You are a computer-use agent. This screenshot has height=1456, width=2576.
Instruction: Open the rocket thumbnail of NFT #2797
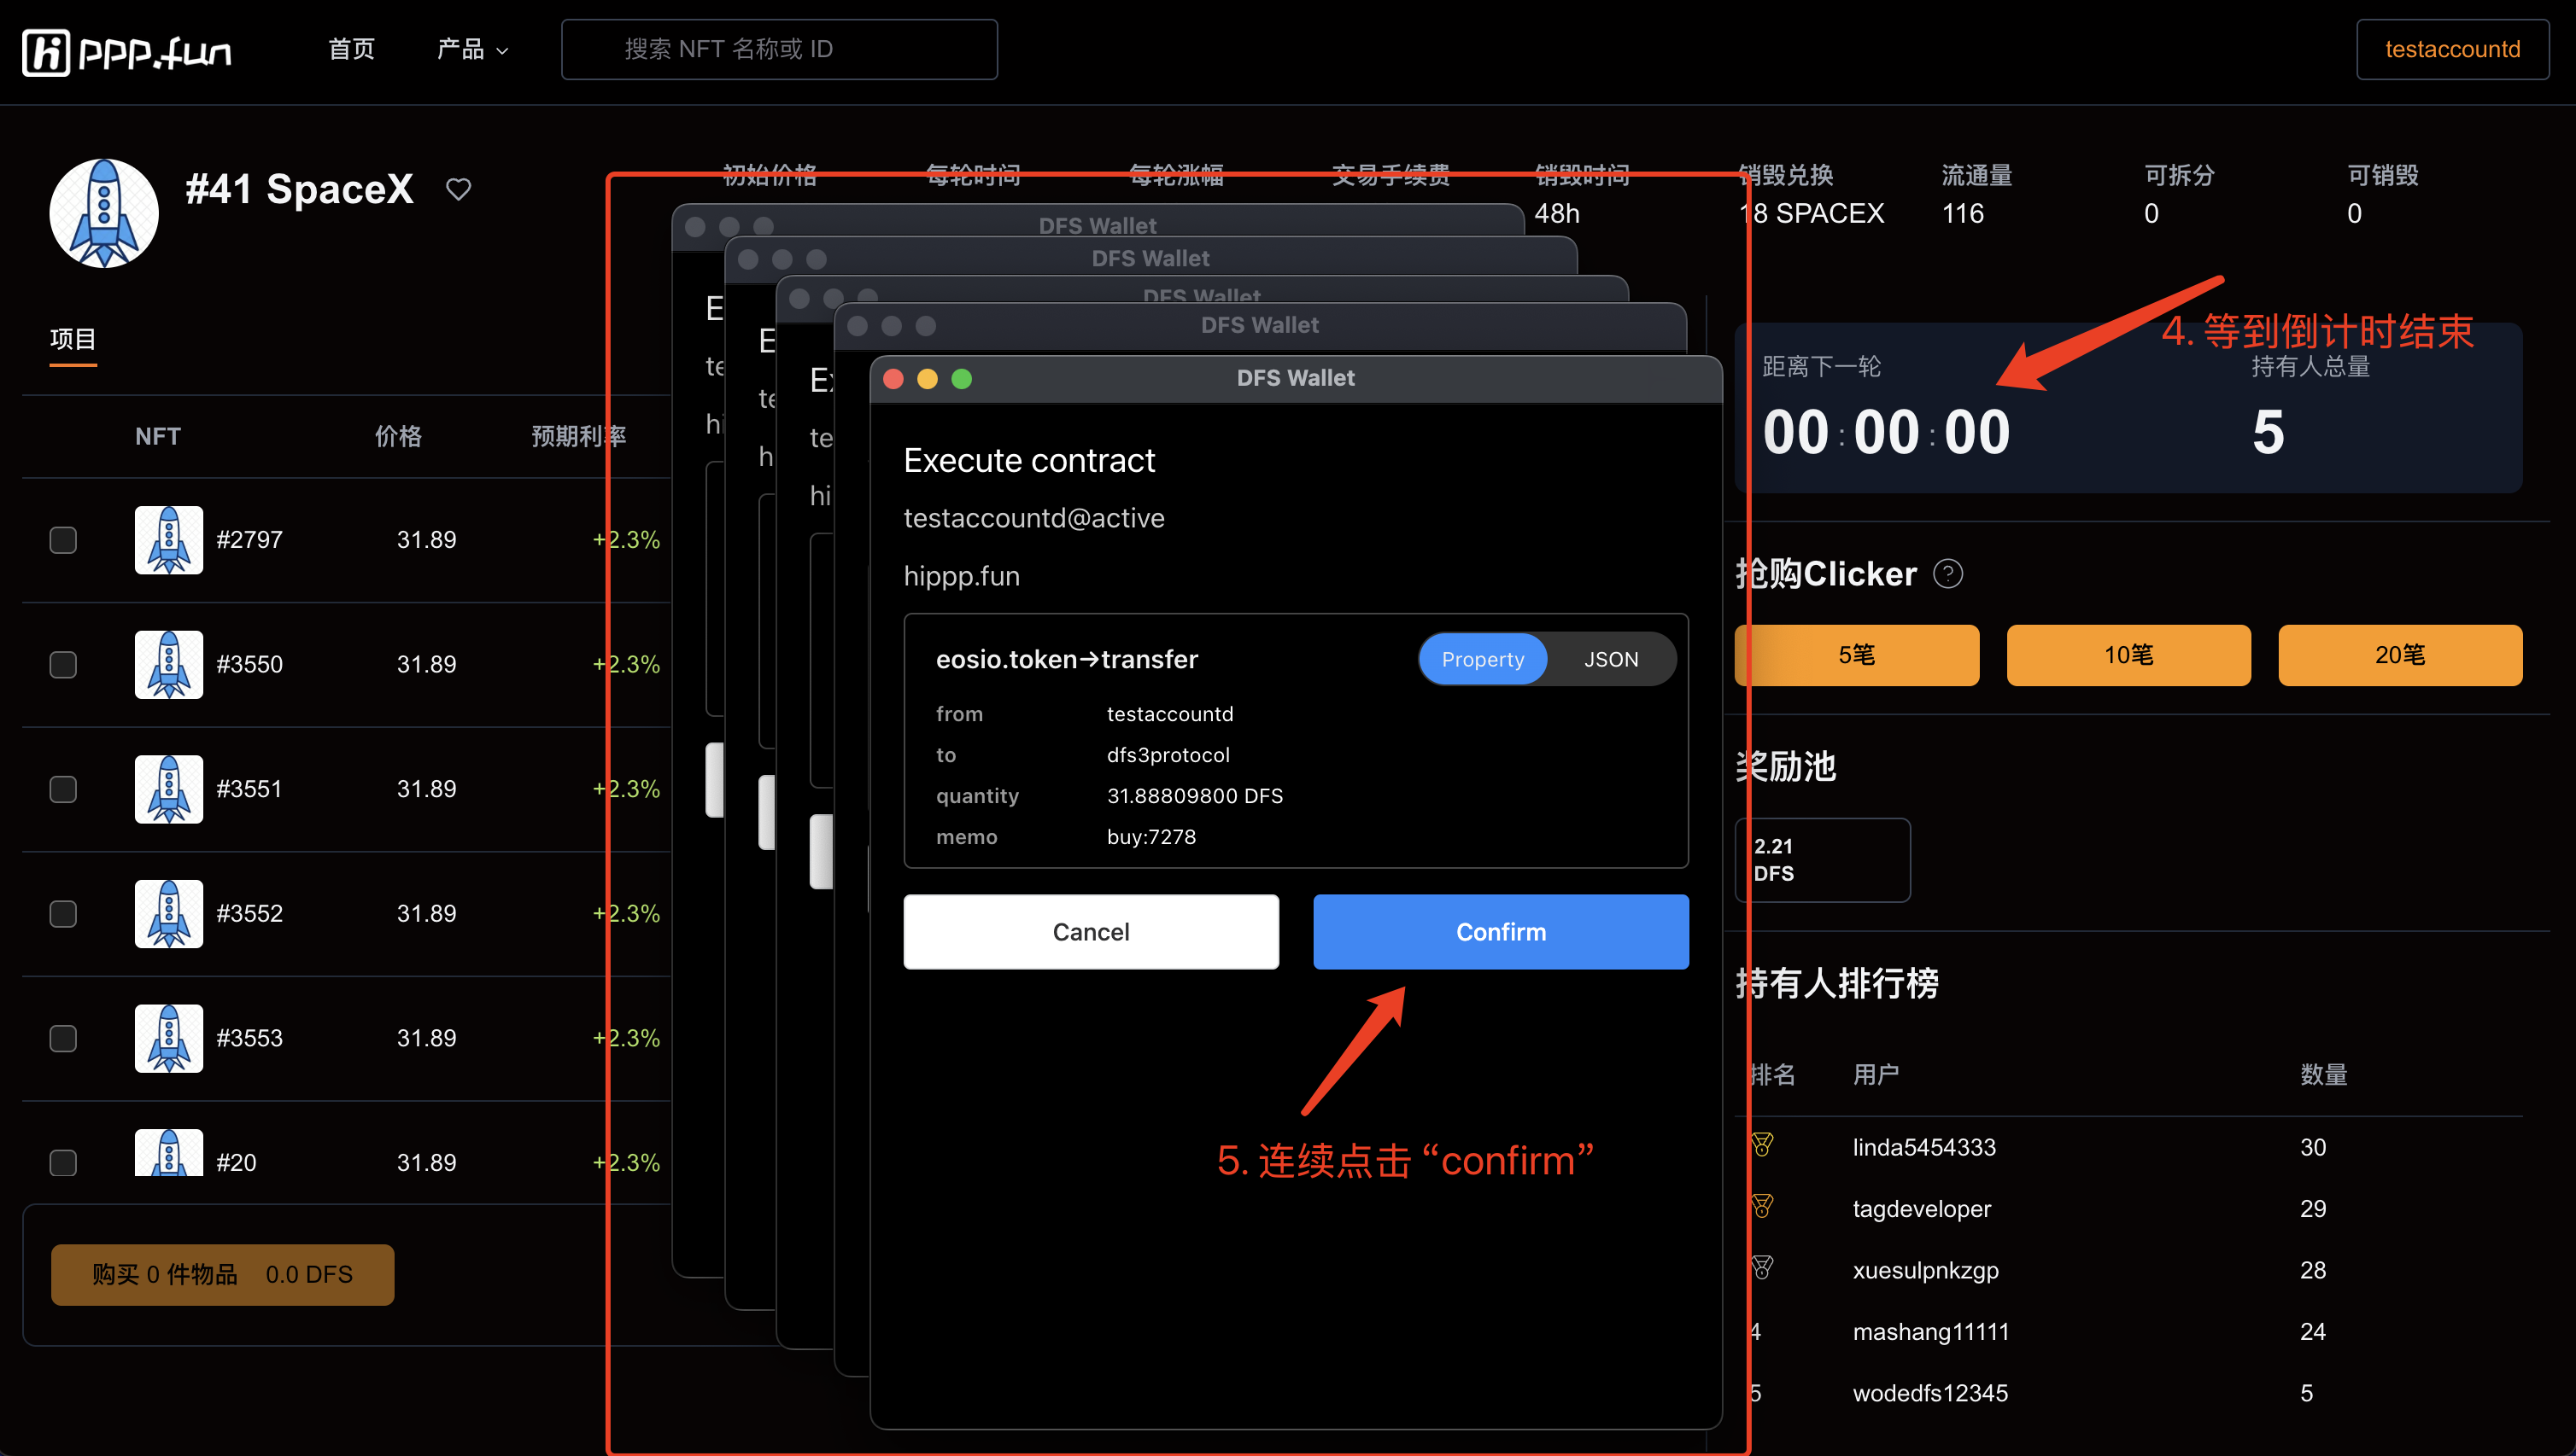tap(169, 540)
